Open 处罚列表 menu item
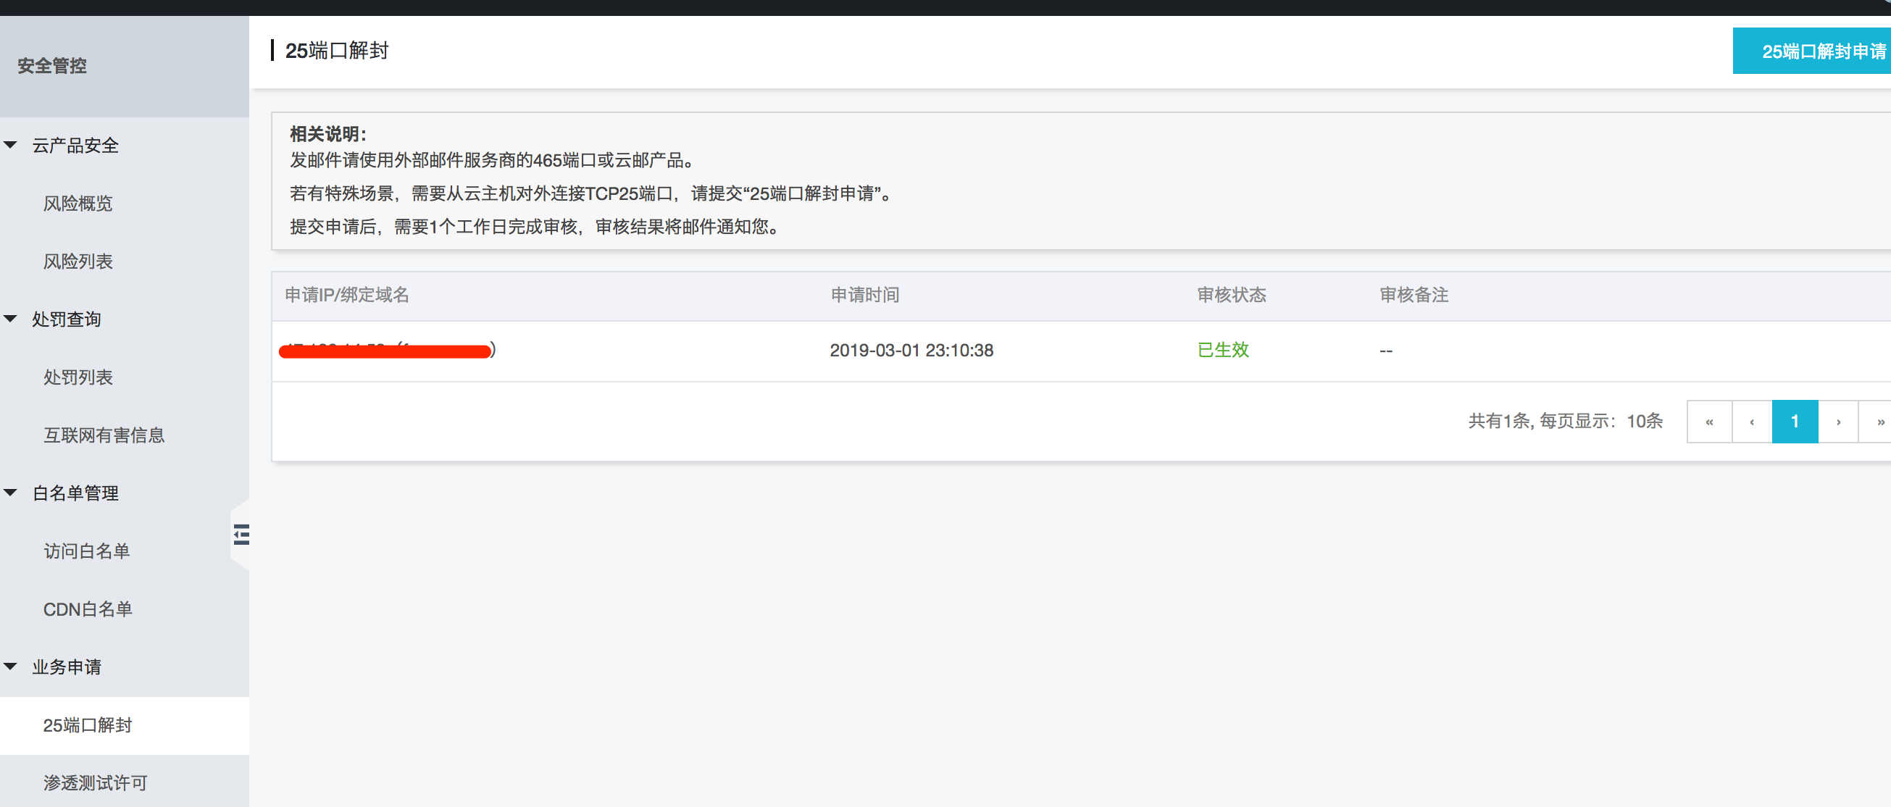This screenshot has width=1891, height=807. 78,377
